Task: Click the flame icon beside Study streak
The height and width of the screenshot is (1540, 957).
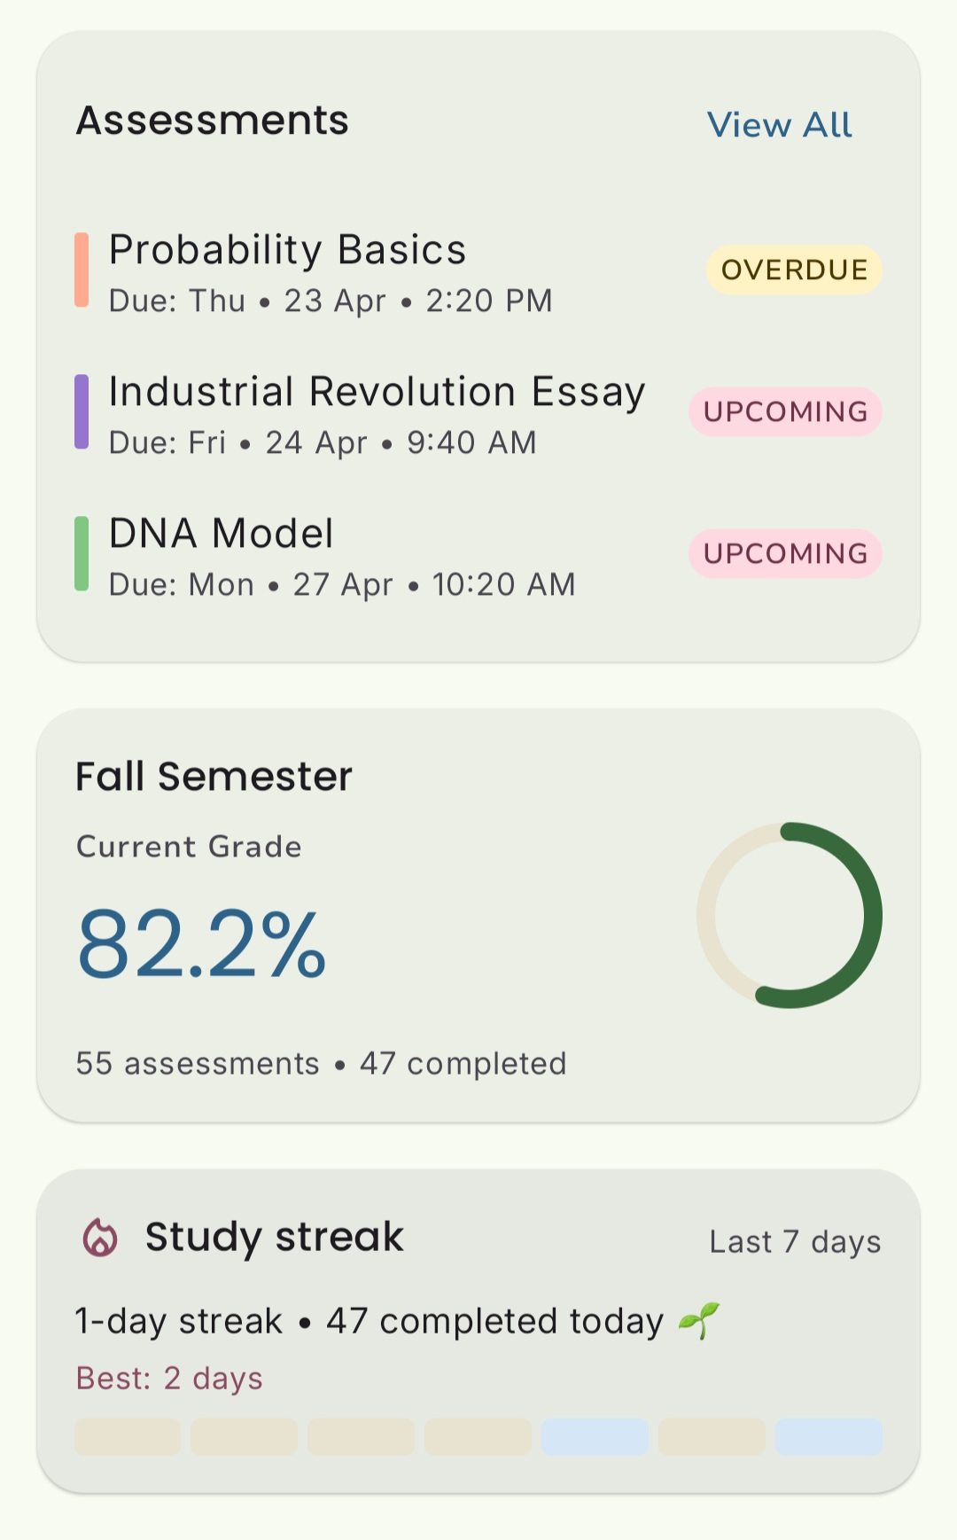Action: pyautogui.click(x=100, y=1238)
